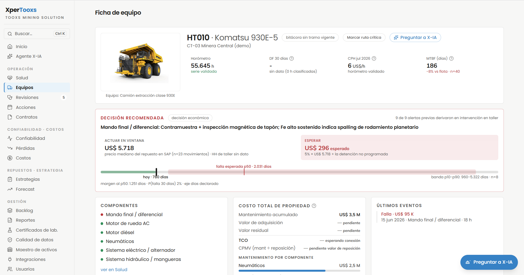Navigate to Salud in sidebar
Image resolution: width=524 pixels, height=275 pixels.
pos(37,78)
